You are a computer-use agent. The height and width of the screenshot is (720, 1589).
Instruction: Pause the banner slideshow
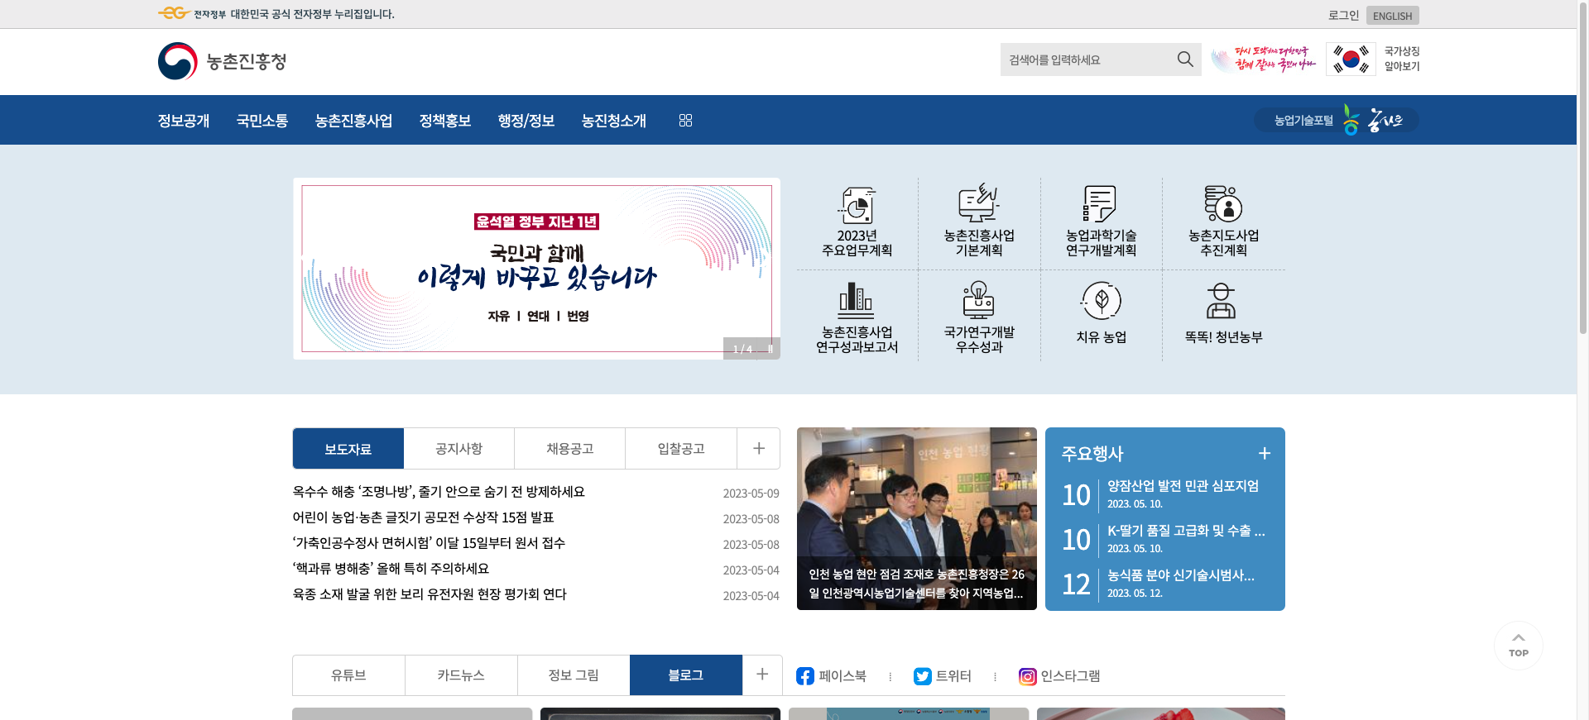[x=770, y=349]
